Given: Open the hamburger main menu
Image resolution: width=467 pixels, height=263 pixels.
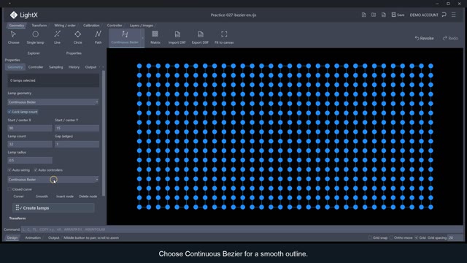Looking at the screenshot, I should pyautogui.click(x=454, y=15).
